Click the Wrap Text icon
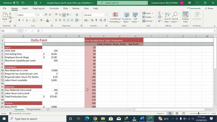Image resolution: width=217 pixels, height=122 pixels. tap(77, 15)
